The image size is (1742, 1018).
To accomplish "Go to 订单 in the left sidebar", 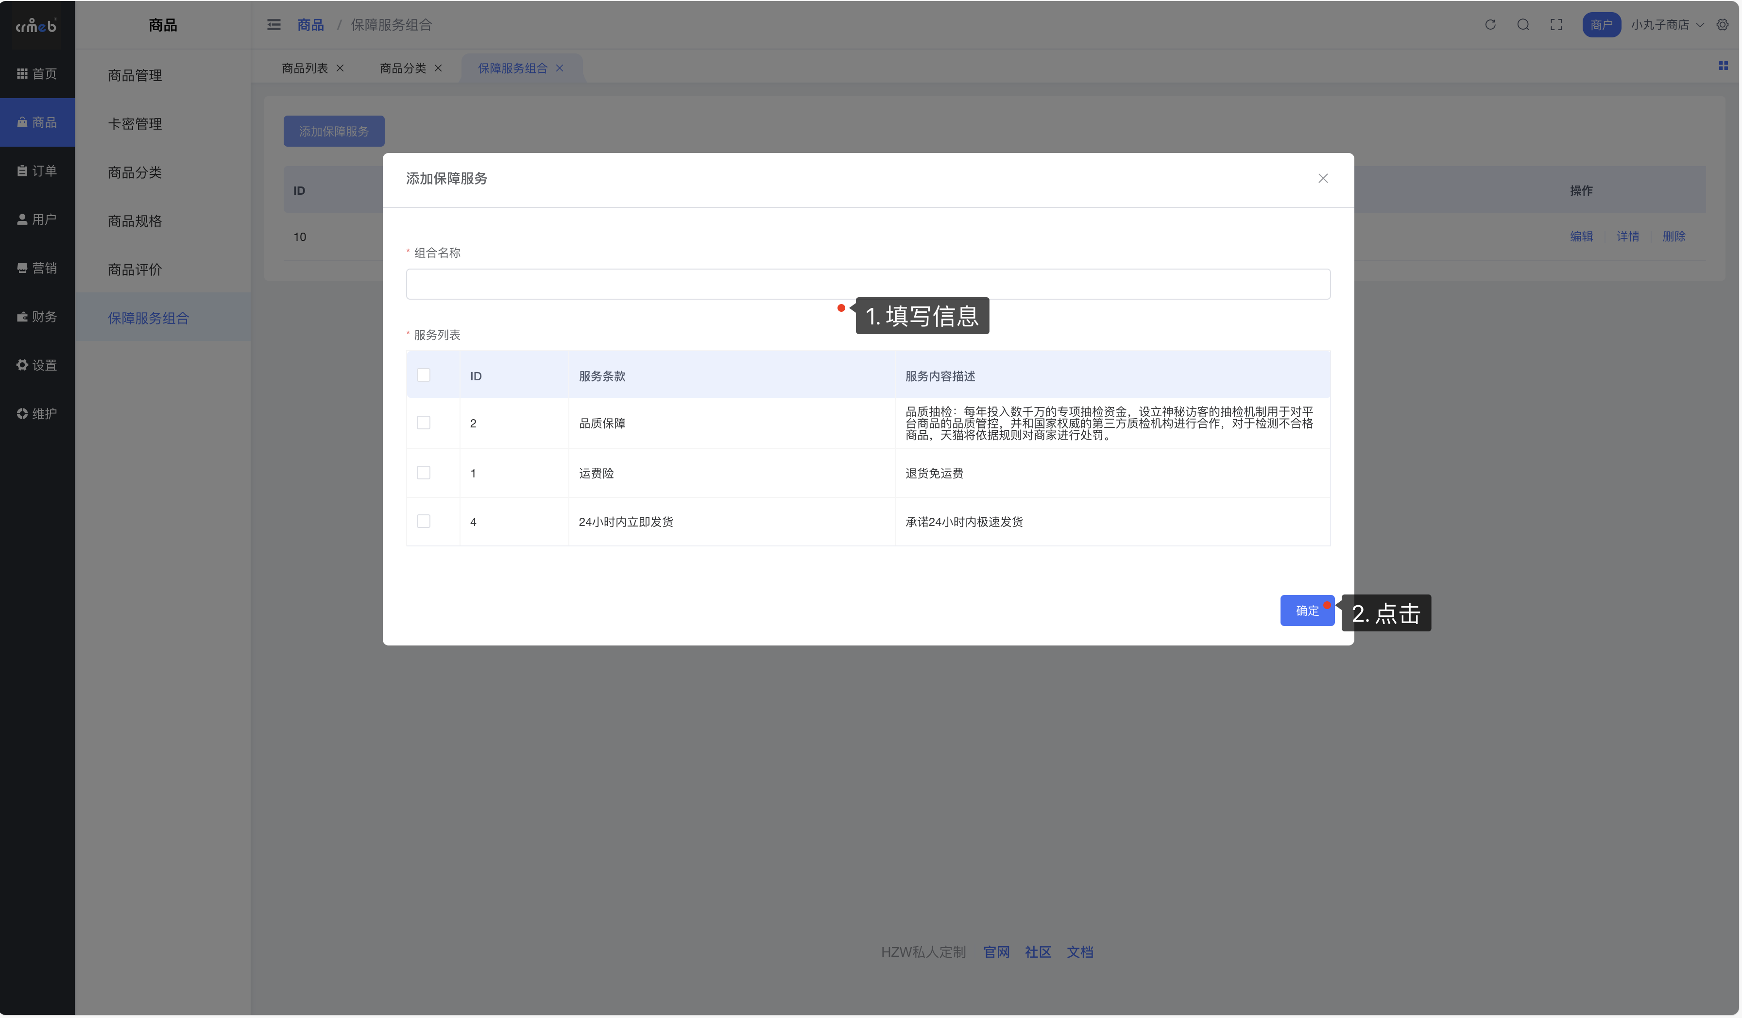I will coord(37,170).
